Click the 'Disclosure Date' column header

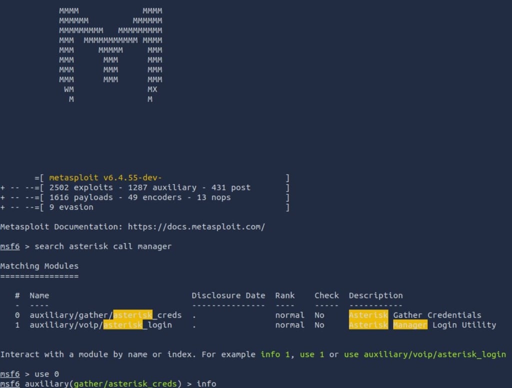tap(228, 295)
